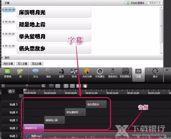
Task: Click the 00:00:20;00 mark on timeline ruler
Action: (133, 93)
